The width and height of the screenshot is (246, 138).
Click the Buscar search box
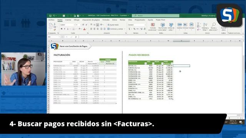[156, 16]
